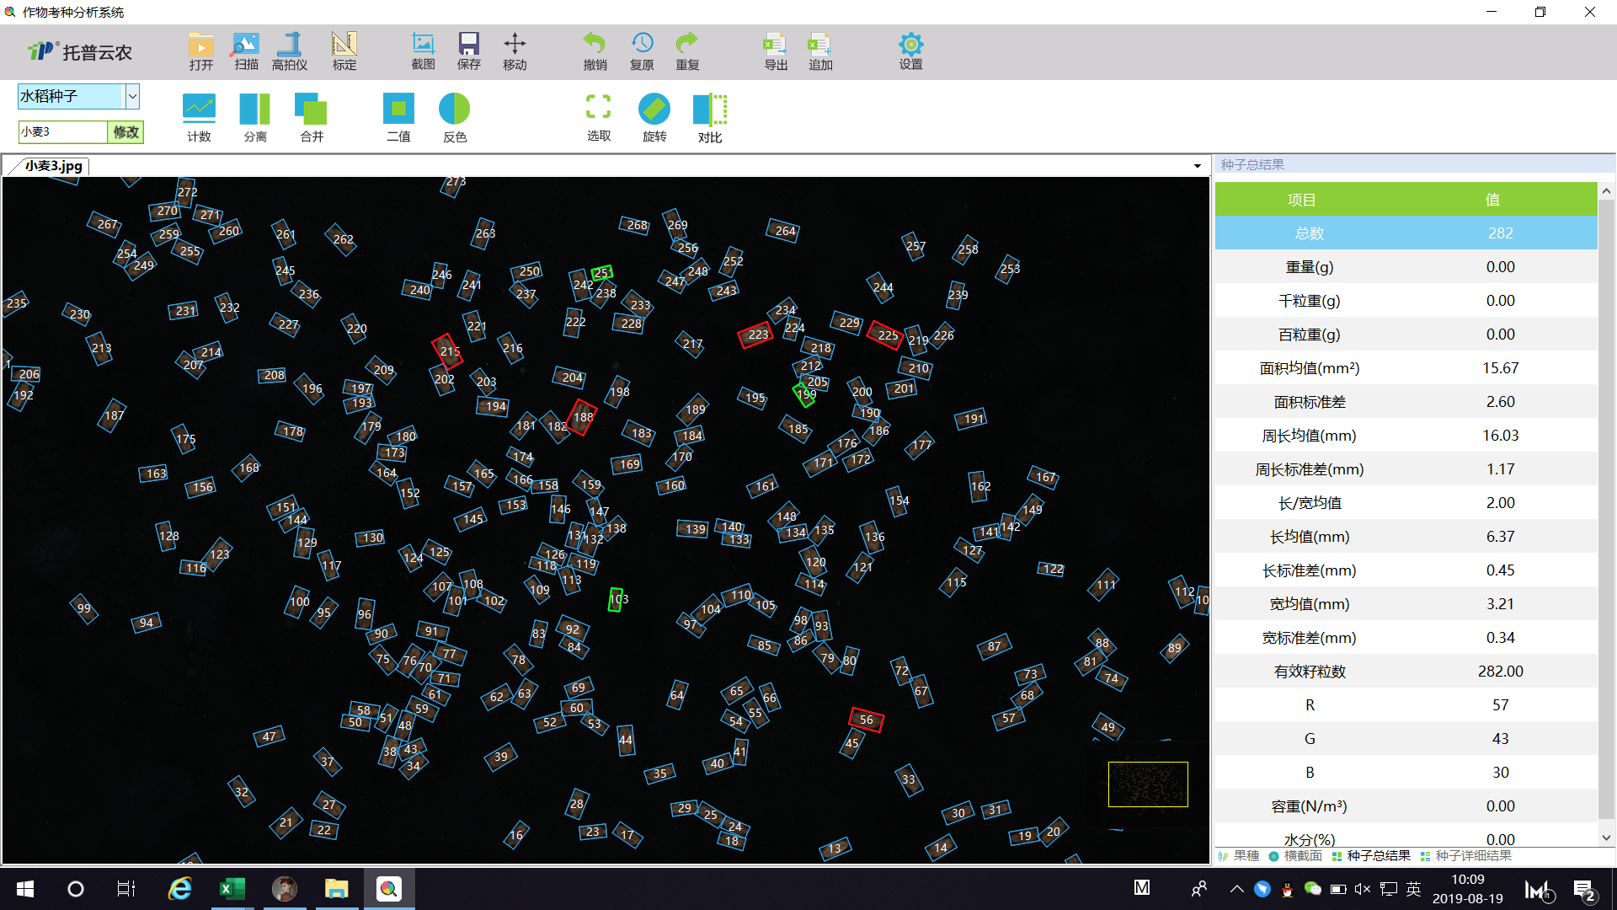Select the 合并 merge tool
Screen dimensions: 1617x910
tap(312, 118)
